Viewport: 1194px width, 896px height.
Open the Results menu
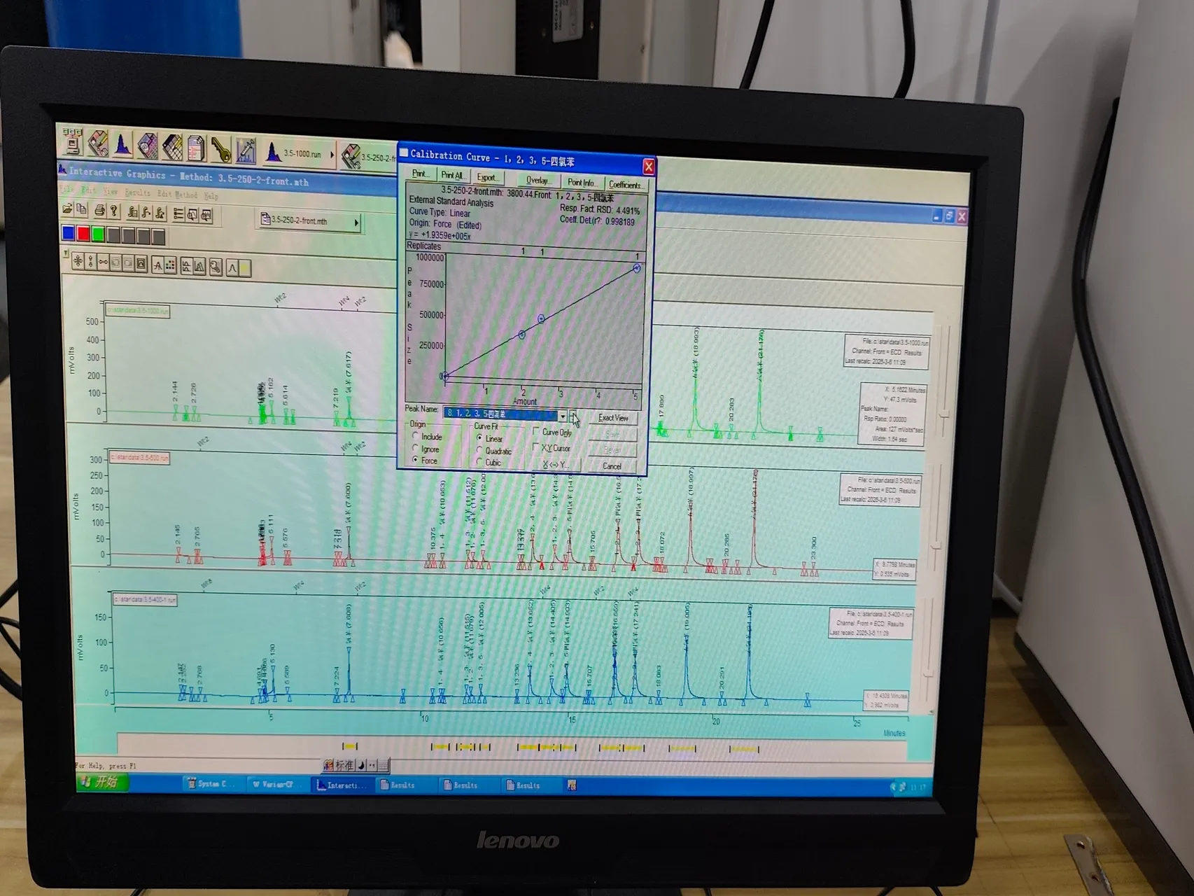(x=137, y=192)
